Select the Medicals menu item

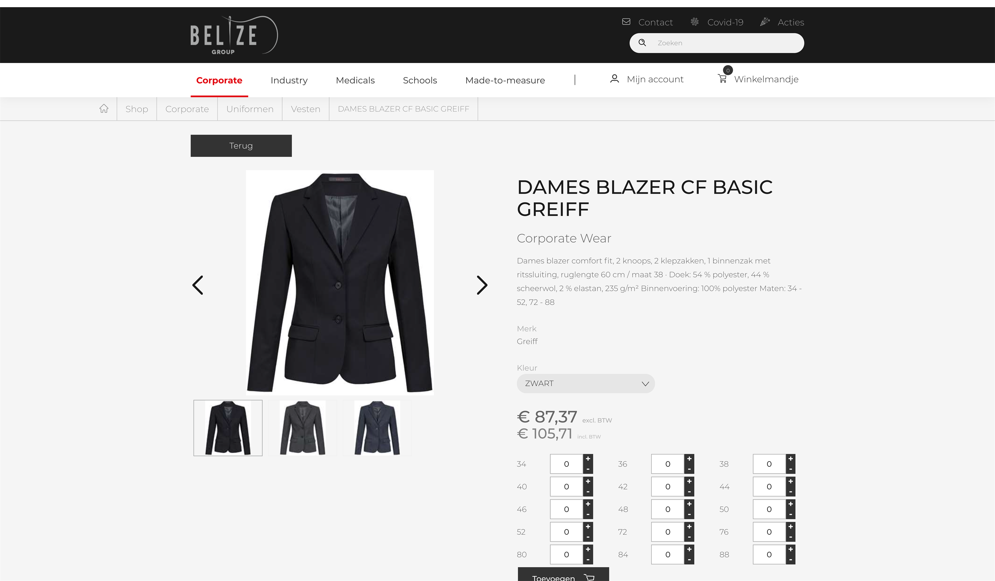(x=355, y=80)
